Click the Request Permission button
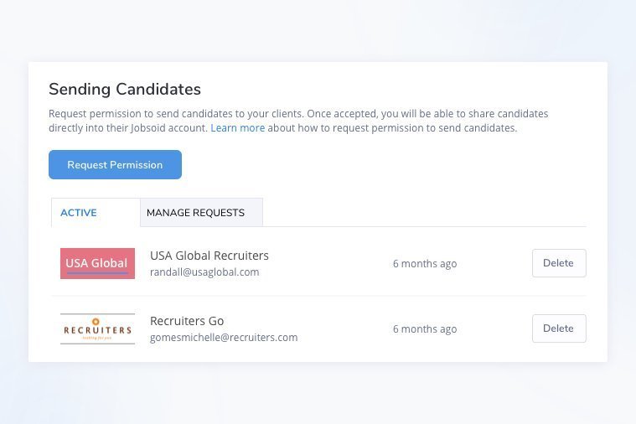This screenshot has width=636, height=424. (x=115, y=165)
